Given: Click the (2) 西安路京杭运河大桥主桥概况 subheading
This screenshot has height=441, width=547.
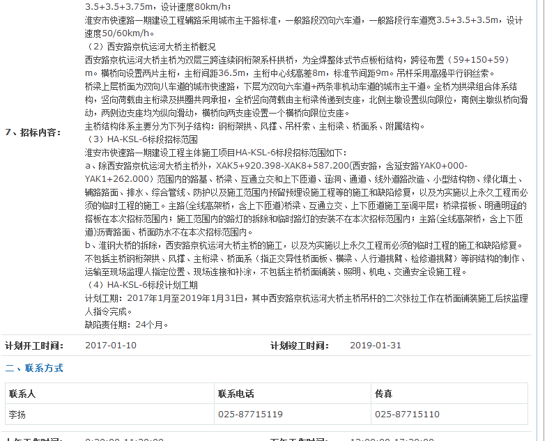Looking at the screenshot, I should coord(150,47).
